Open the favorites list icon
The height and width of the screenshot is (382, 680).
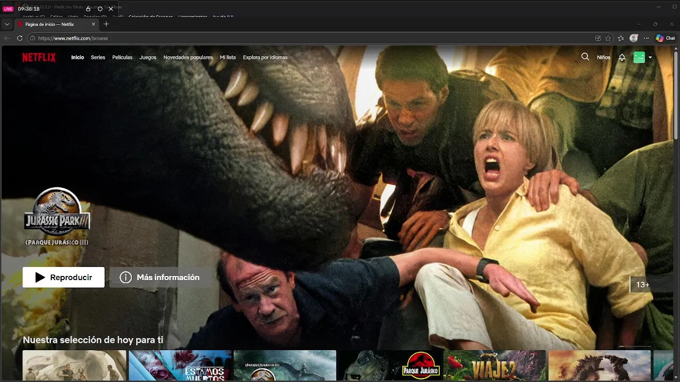coord(621,38)
